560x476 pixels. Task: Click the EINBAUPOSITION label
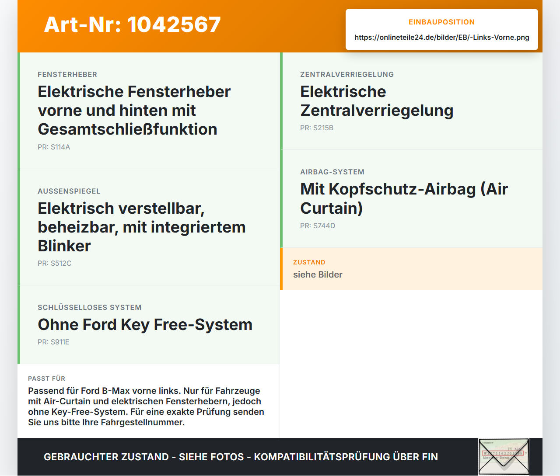coord(442,22)
